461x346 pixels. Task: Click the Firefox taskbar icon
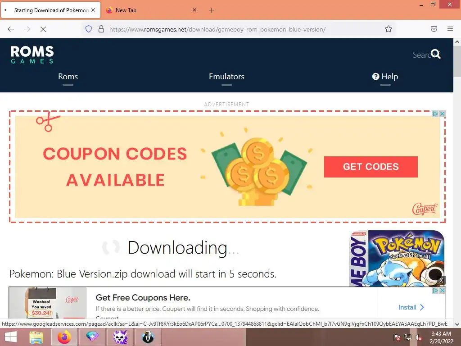(64, 337)
